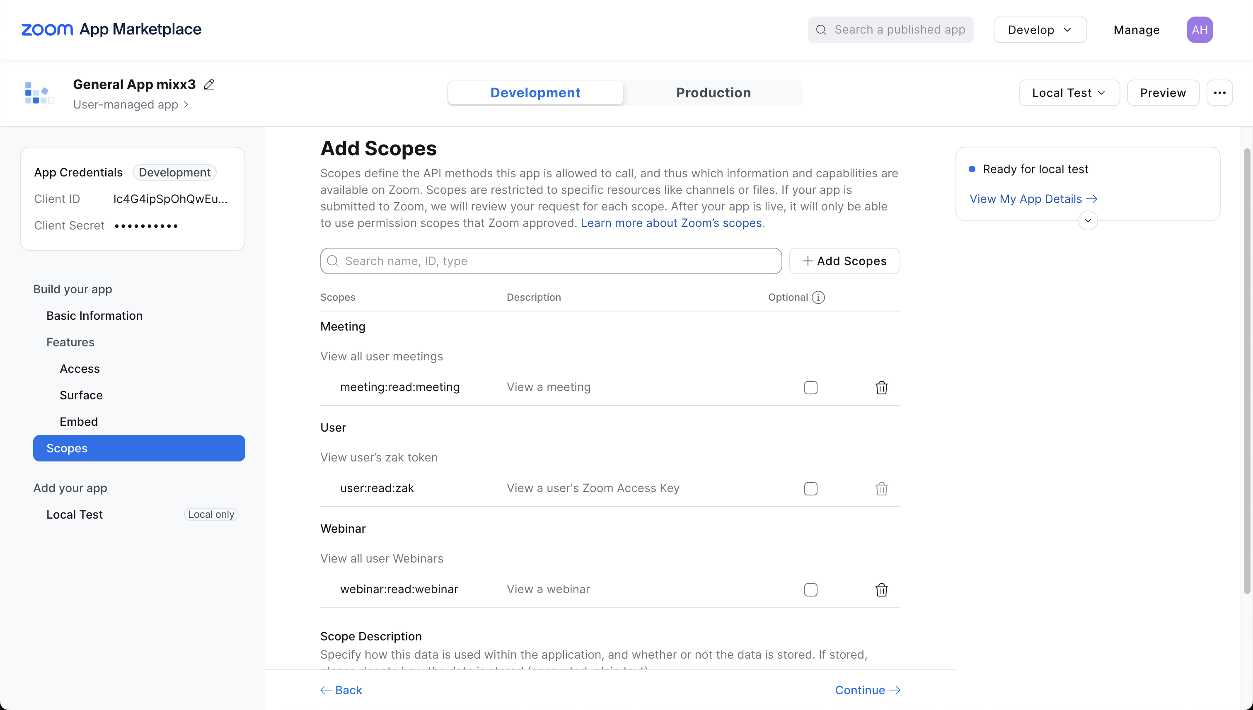Click the Optional info icon
The width and height of the screenshot is (1253, 710).
[818, 297]
